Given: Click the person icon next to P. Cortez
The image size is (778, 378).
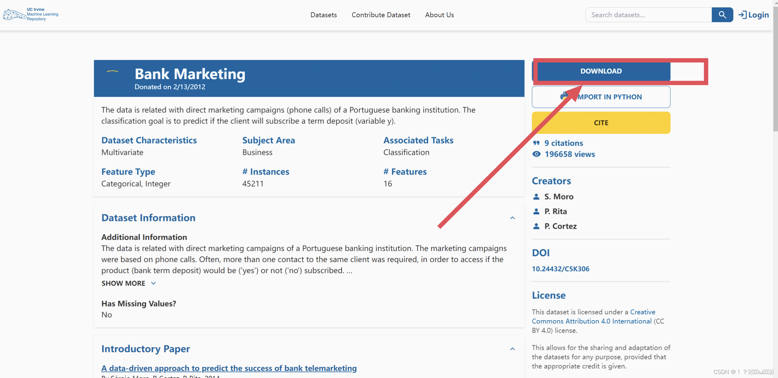Looking at the screenshot, I should 536,226.
